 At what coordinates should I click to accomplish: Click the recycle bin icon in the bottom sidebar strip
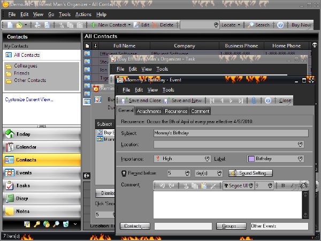click(66, 224)
